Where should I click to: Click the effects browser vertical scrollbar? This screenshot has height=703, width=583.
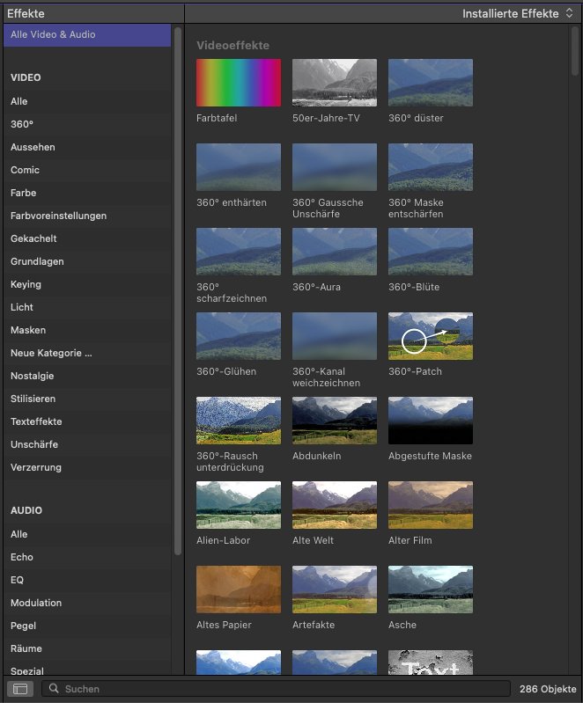tap(575, 51)
